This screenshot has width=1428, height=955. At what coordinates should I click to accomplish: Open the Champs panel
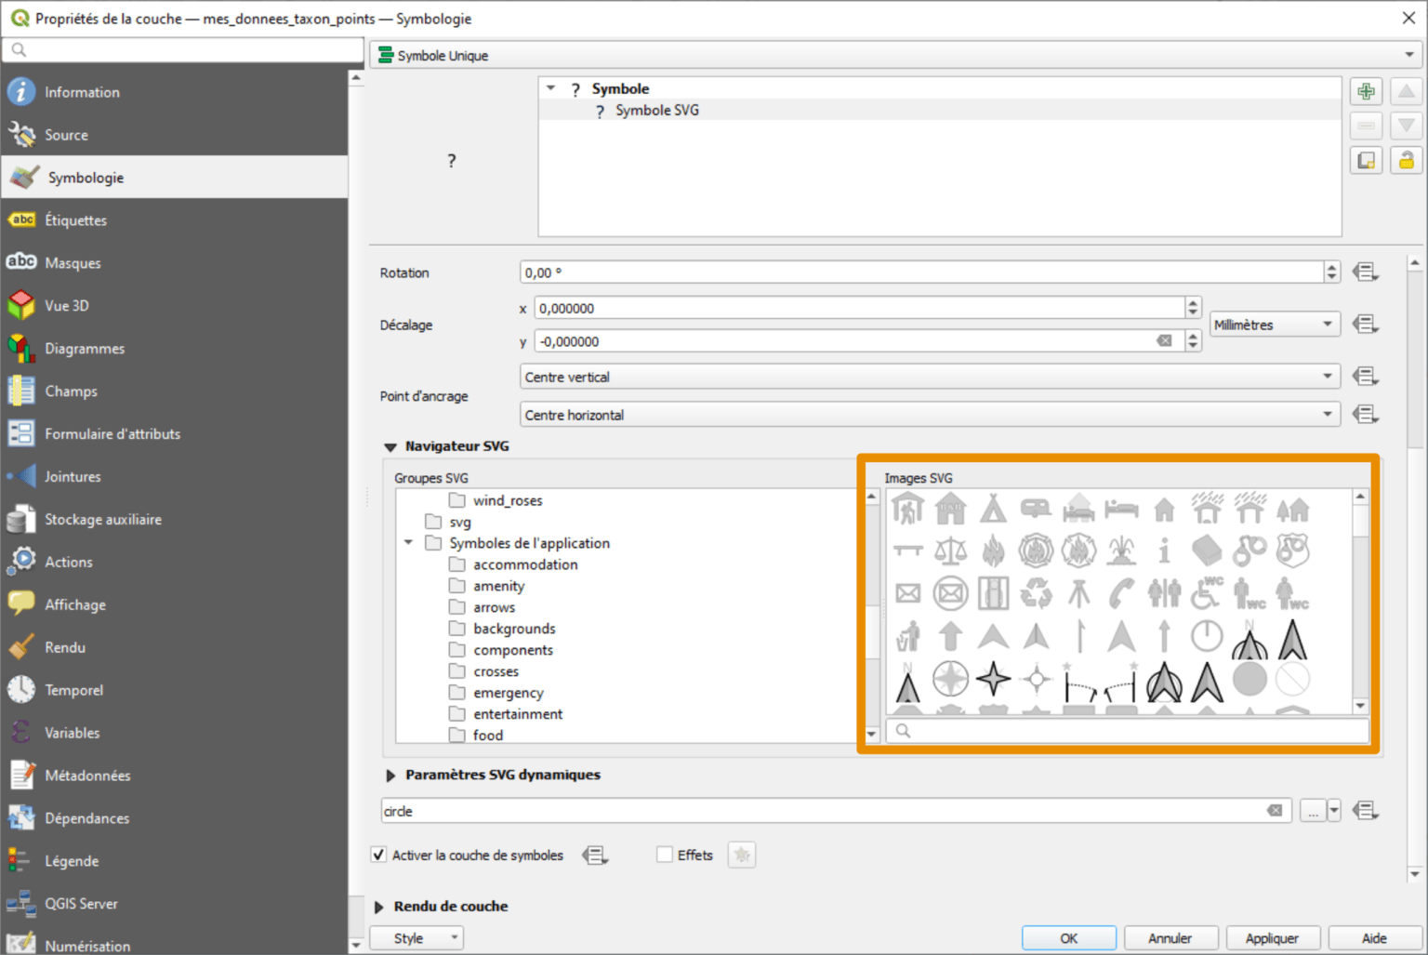point(72,391)
